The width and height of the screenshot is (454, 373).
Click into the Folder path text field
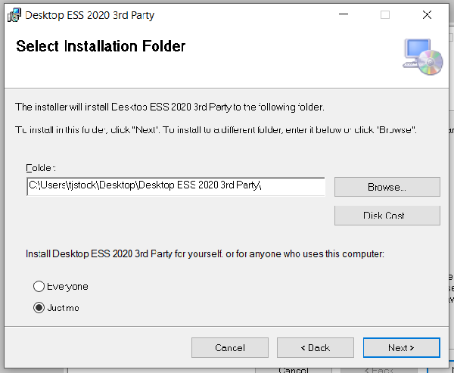[176, 186]
